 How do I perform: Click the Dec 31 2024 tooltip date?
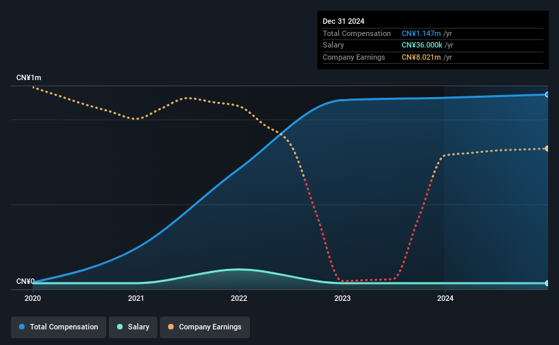click(343, 21)
